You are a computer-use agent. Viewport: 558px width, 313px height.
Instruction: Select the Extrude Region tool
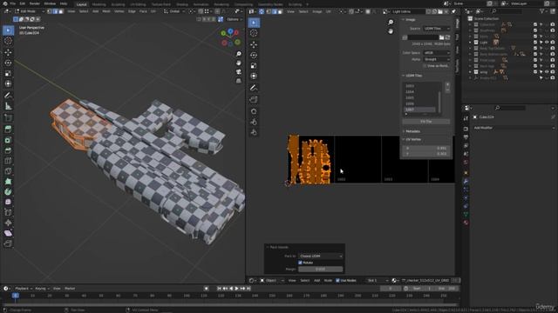tap(8, 130)
